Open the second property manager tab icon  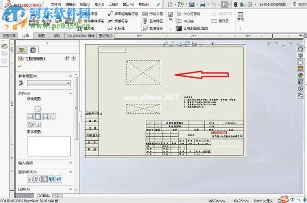click(x=33, y=51)
